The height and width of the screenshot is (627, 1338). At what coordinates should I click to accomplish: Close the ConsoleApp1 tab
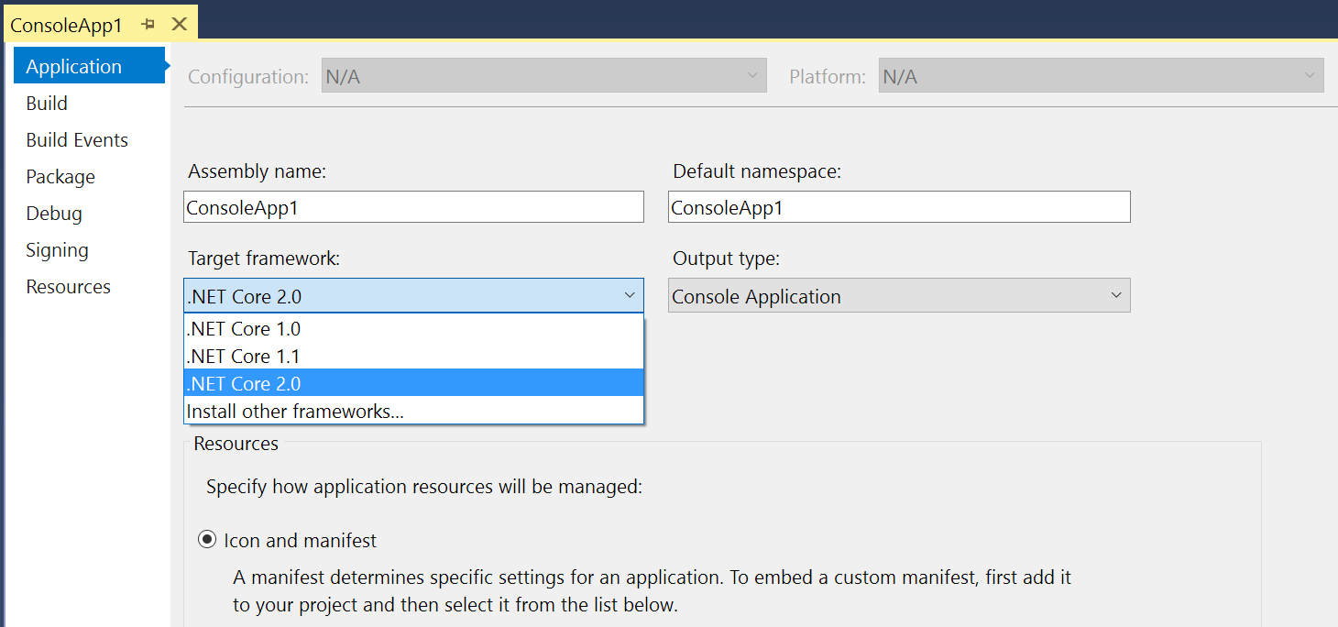pos(180,25)
